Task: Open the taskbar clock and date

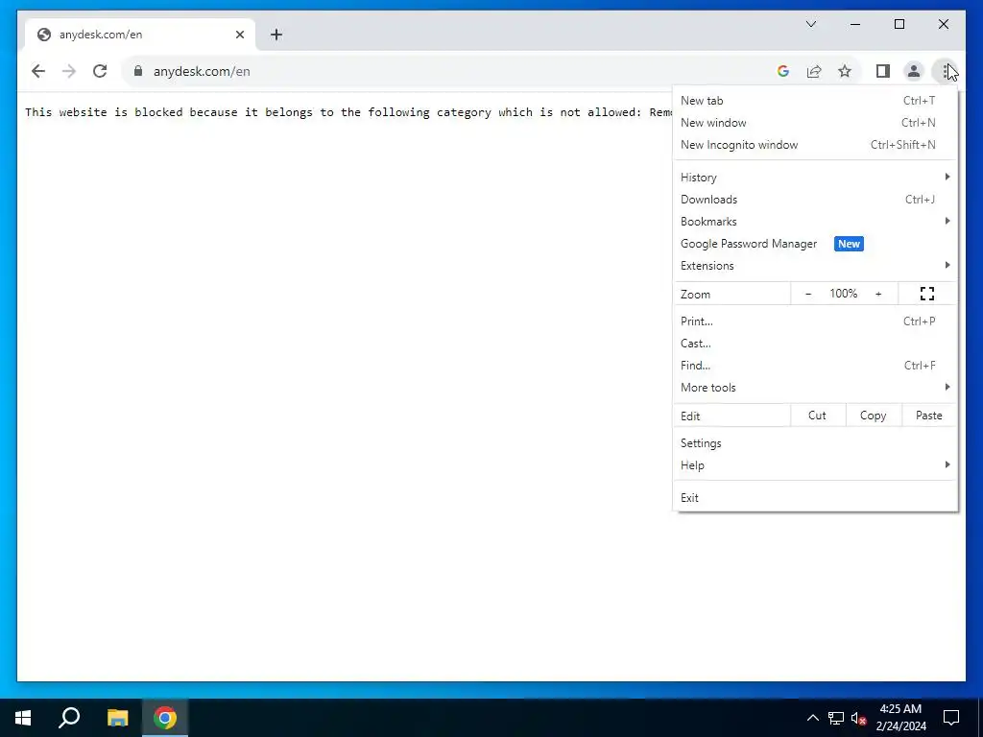Action: 900,718
